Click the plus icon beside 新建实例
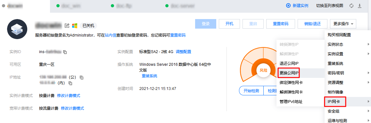This screenshot has height=123, width=371. pos(288,6)
